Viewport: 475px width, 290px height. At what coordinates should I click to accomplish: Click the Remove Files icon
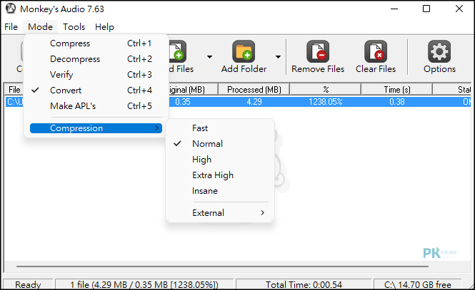[x=318, y=51]
